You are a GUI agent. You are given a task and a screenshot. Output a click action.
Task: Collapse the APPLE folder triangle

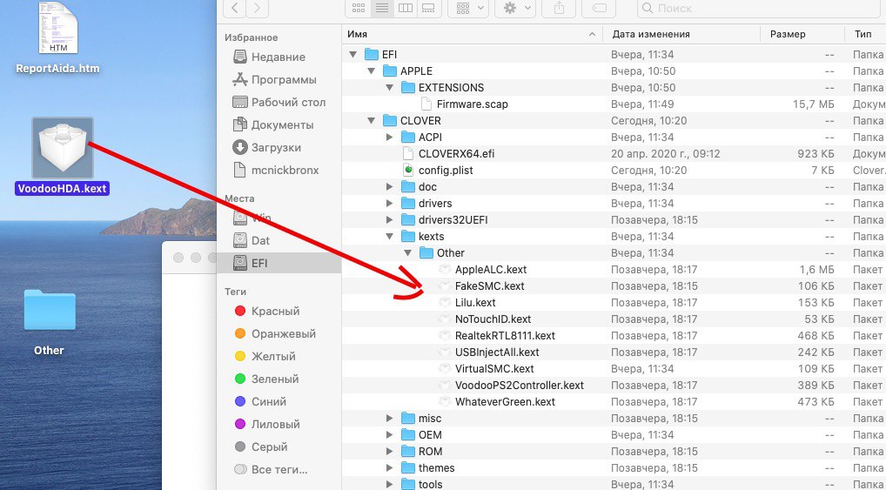coord(372,71)
